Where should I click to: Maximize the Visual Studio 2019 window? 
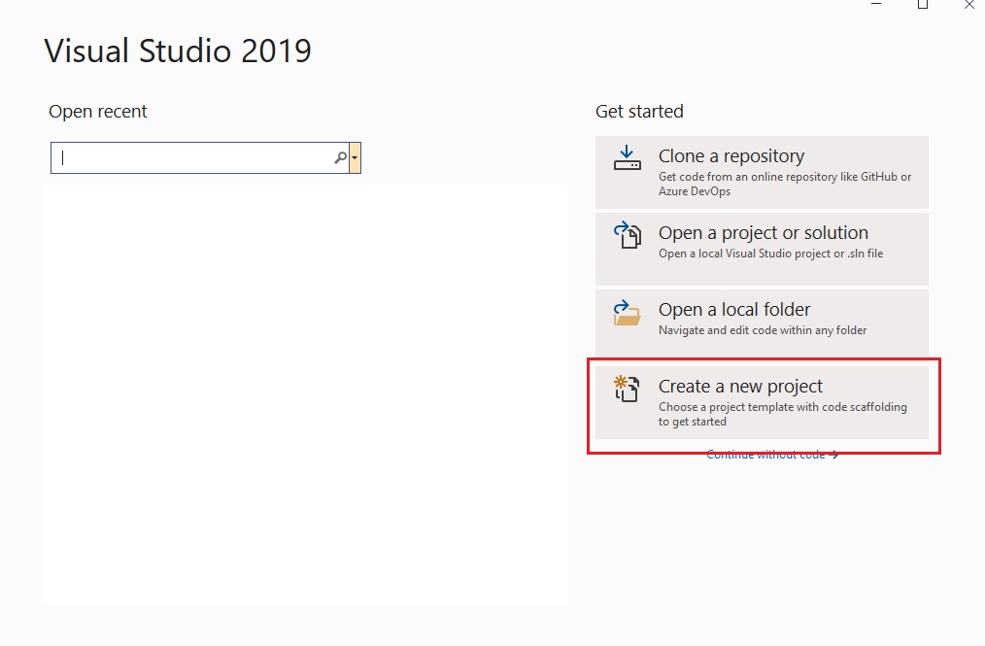[x=923, y=5]
